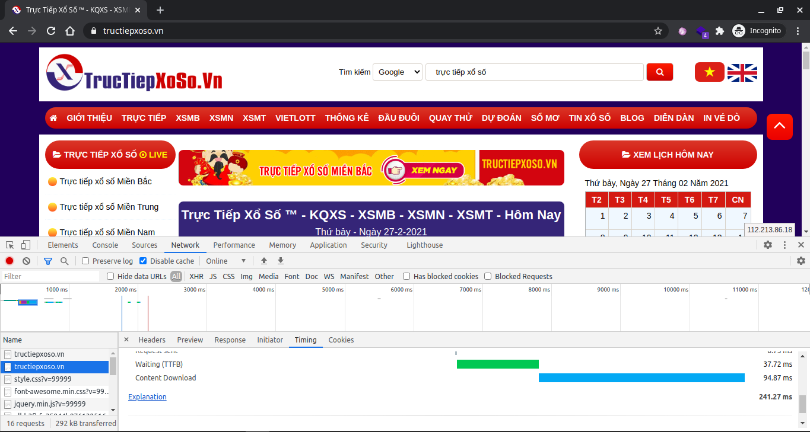Screen dimensions: 810x432
Task: Go to the site home icon in red menu
Action: click(x=53, y=118)
